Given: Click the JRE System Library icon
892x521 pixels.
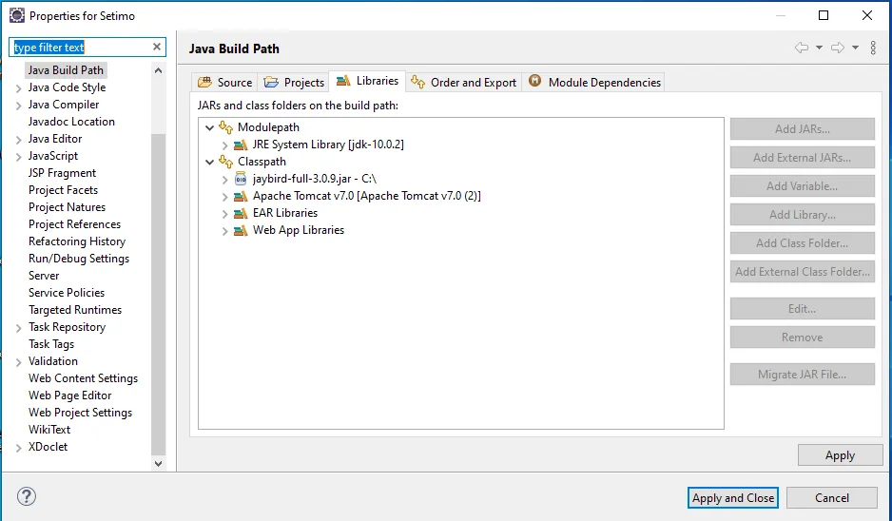Looking at the screenshot, I should click(241, 145).
